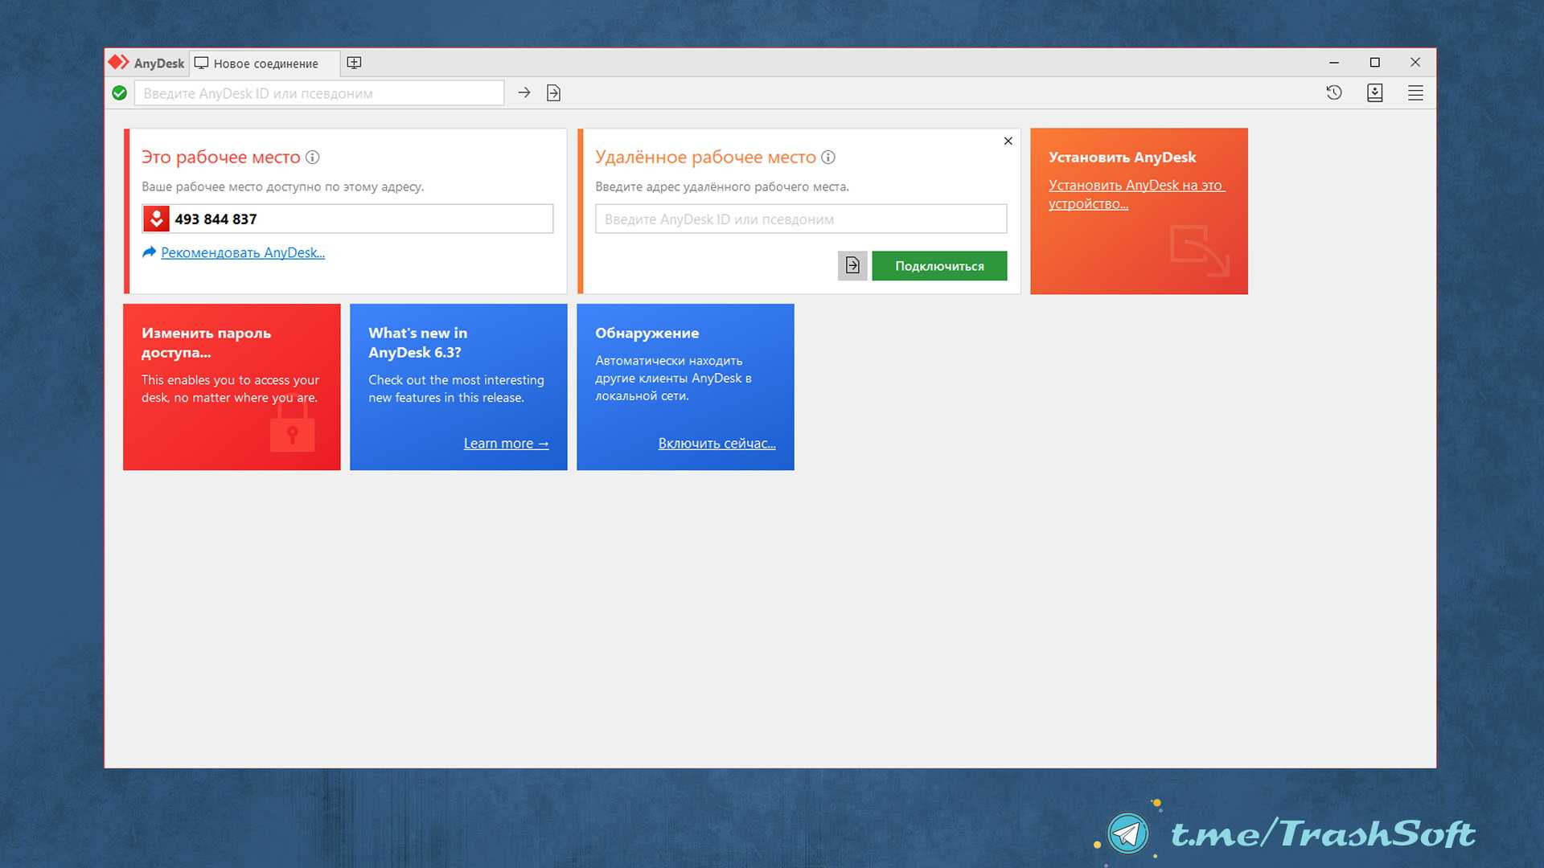
Task: Focus the remote desk address input field
Action: click(x=801, y=219)
